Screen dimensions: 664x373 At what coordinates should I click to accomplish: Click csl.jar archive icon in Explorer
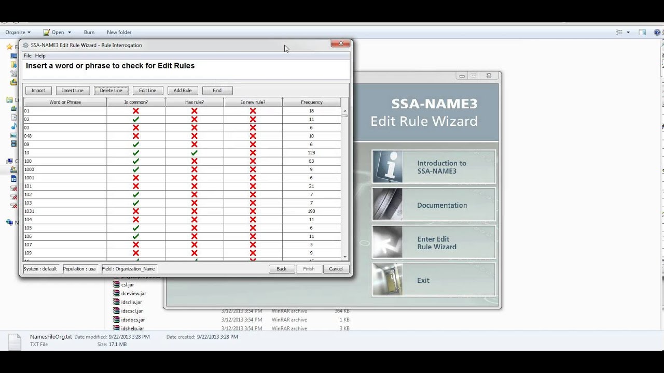(117, 284)
